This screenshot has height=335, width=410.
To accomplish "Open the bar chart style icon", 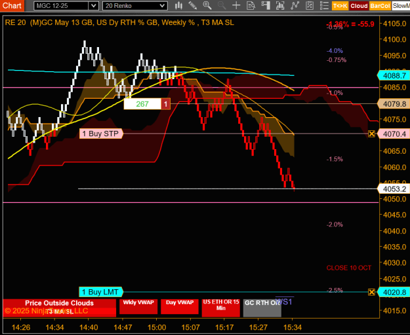I will 179,5.
